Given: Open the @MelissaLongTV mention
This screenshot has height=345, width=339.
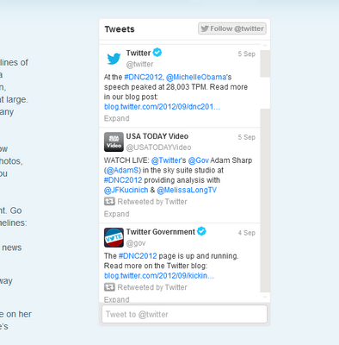Looking at the screenshot, I should pos(187,190).
